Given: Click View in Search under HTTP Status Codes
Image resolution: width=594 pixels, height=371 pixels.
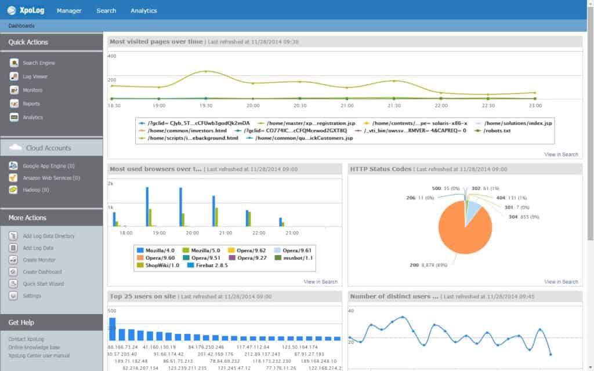Looking at the screenshot, I should [561, 282].
